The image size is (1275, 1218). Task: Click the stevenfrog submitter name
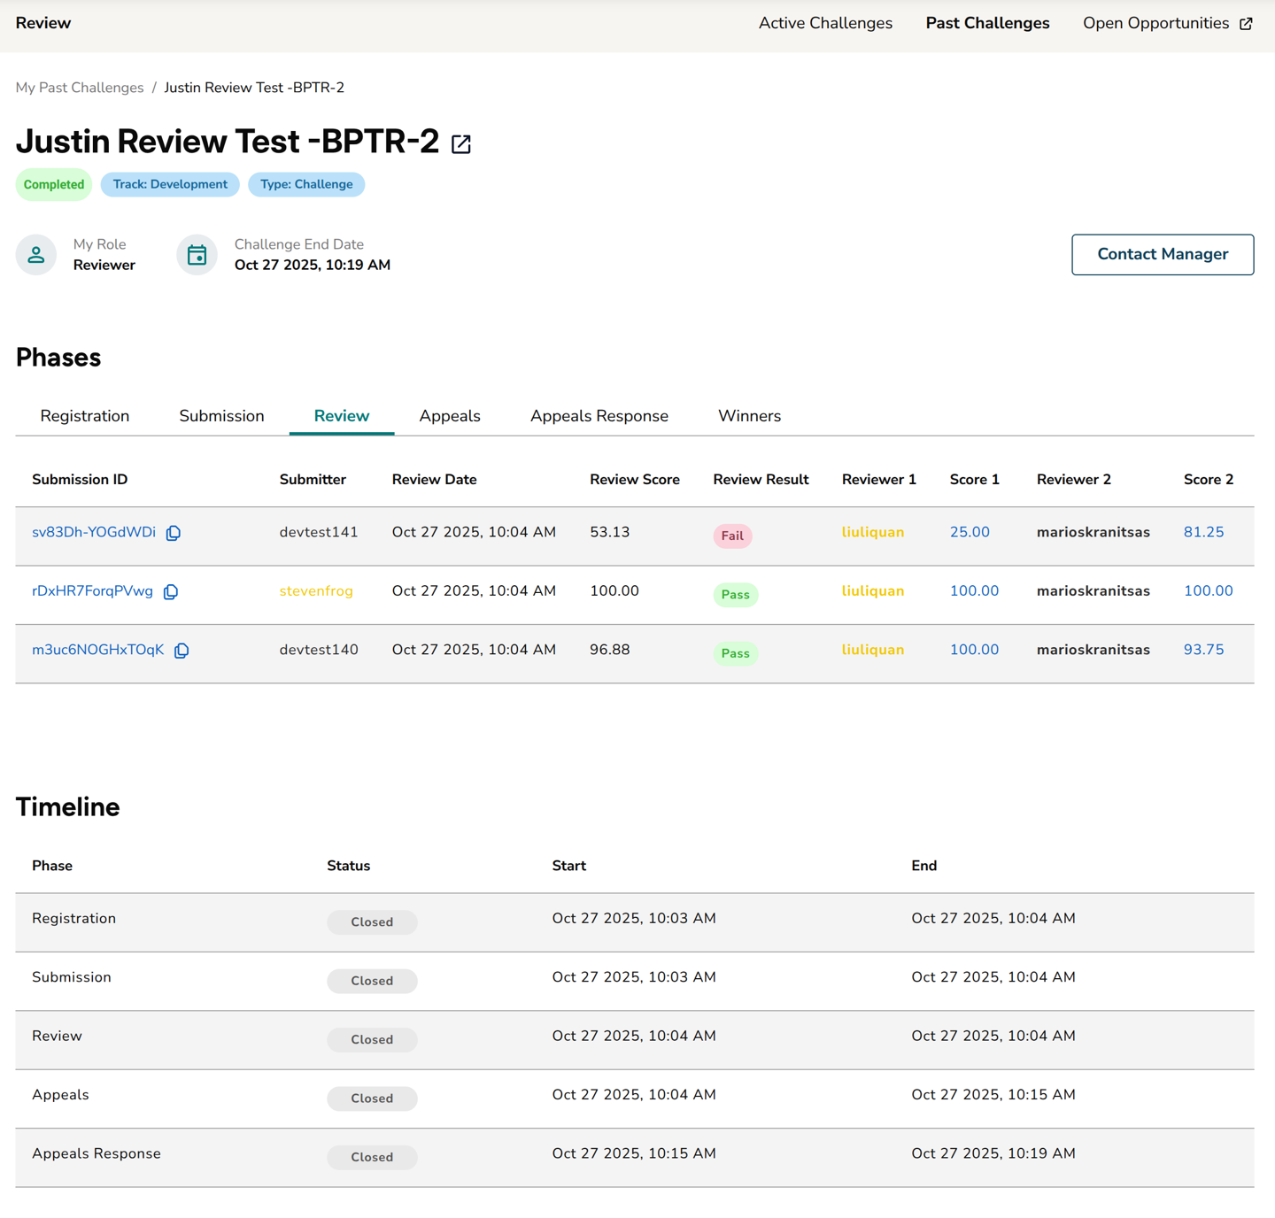click(x=316, y=590)
